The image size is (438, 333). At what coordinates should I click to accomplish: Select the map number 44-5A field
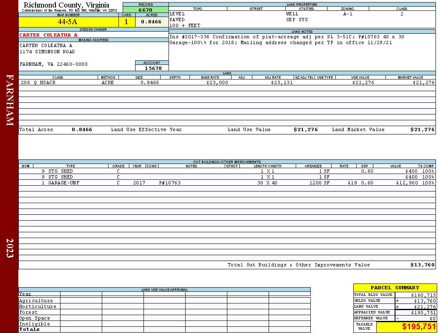[68, 22]
